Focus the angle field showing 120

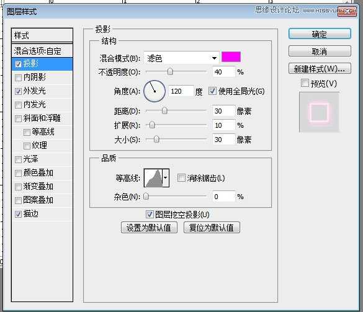click(x=181, y=91)
